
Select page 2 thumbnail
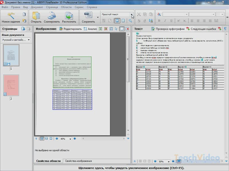click(x=11, y=85)
